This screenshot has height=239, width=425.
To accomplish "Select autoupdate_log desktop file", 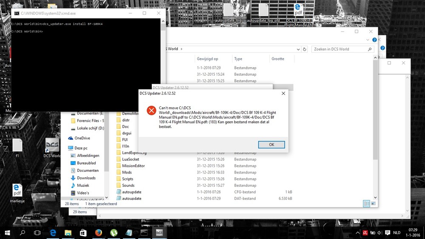I will pos(228,13).
